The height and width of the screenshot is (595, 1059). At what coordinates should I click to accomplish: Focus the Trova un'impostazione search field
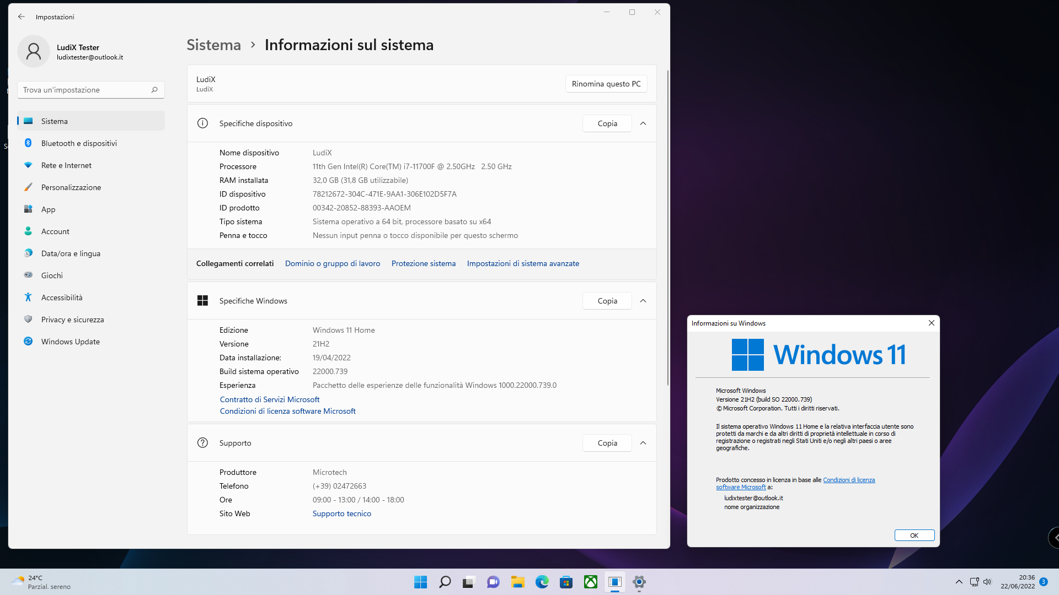[x=91, y=90]
